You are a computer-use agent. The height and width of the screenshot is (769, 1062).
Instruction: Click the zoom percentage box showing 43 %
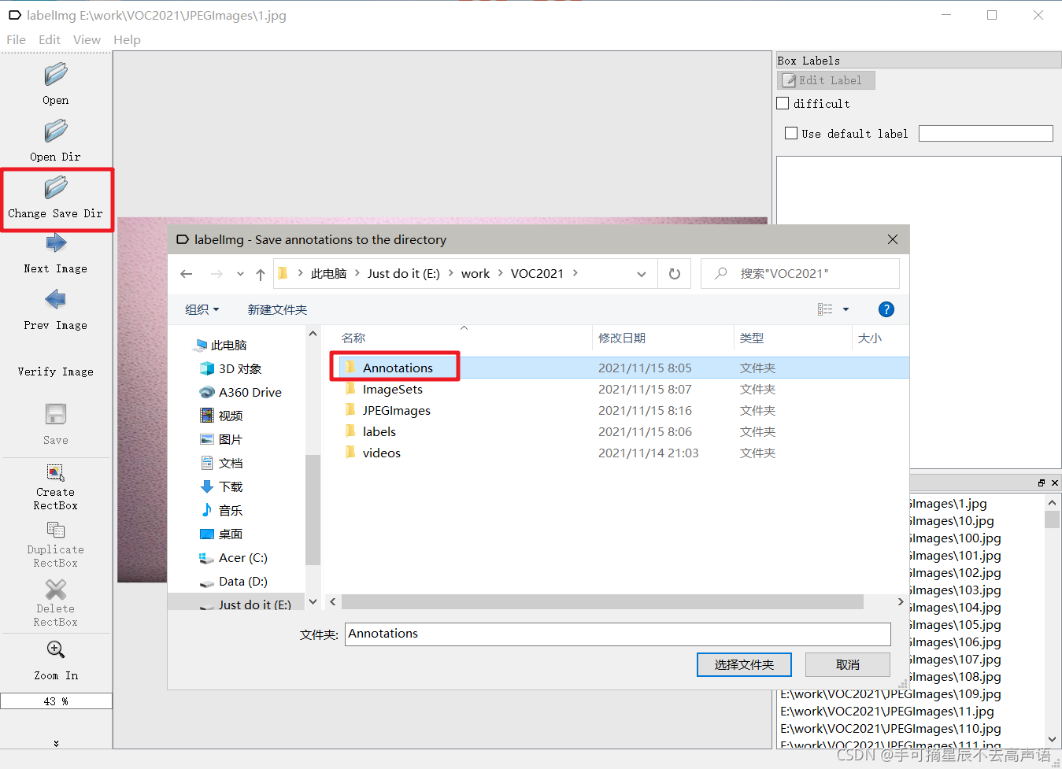(x=56, y=701)
